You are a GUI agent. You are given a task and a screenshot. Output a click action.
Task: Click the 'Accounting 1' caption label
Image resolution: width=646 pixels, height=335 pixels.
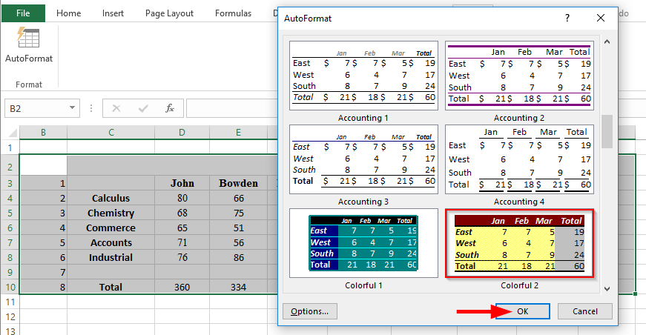pos(363,118)
